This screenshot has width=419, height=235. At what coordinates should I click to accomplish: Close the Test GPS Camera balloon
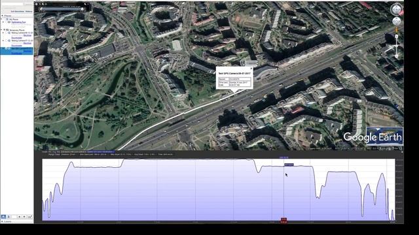pyautogui.click(x=251, y=69)
